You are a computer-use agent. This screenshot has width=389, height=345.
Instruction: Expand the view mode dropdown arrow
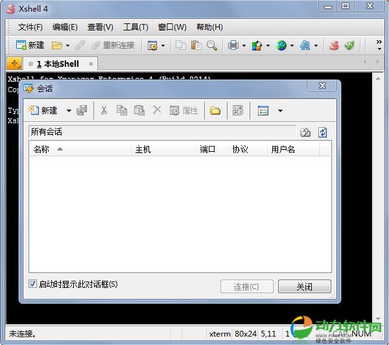[280, 111]
